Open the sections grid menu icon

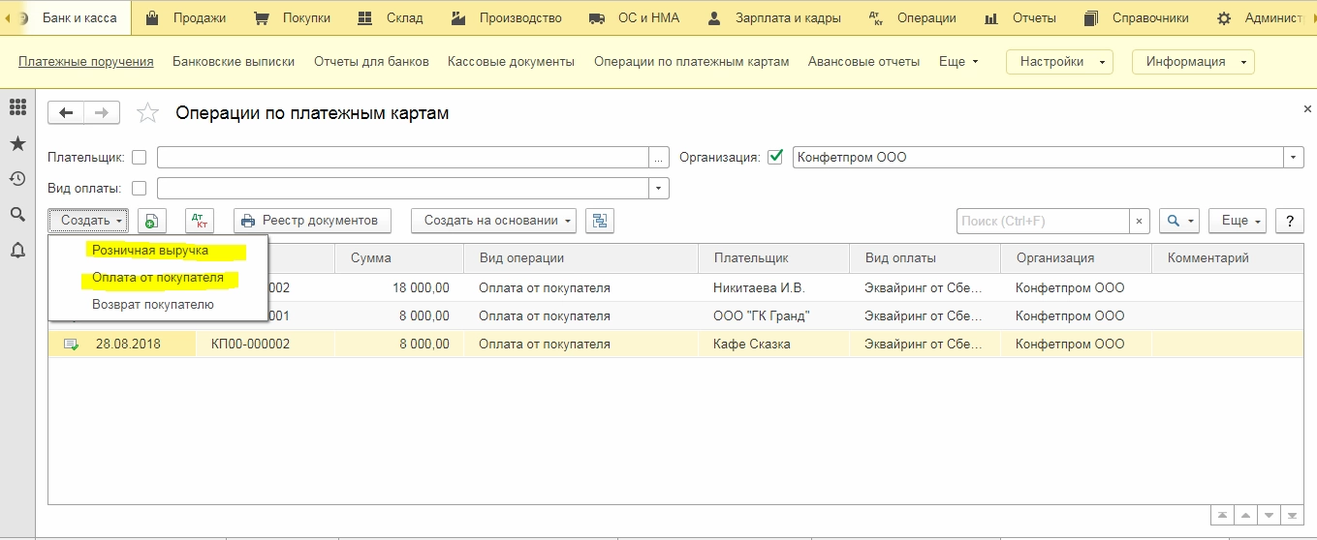pyautogui.click(x=16, y=107)
